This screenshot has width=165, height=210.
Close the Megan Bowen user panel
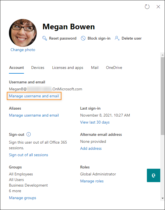(158, 7)
